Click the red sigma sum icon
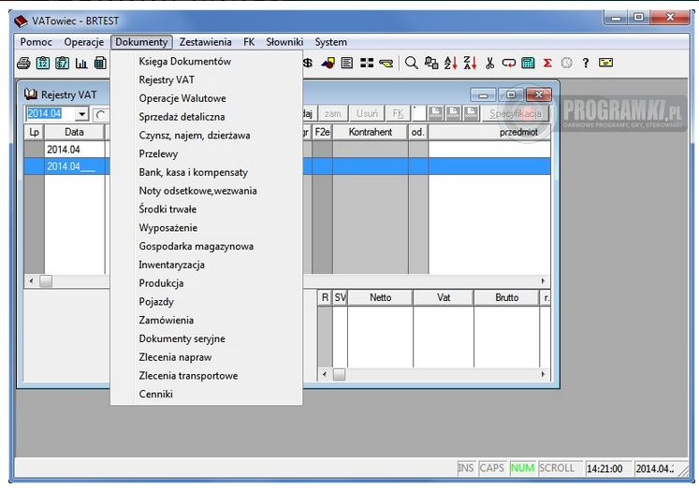The image size is (699, 488). [x=547, y=63]
